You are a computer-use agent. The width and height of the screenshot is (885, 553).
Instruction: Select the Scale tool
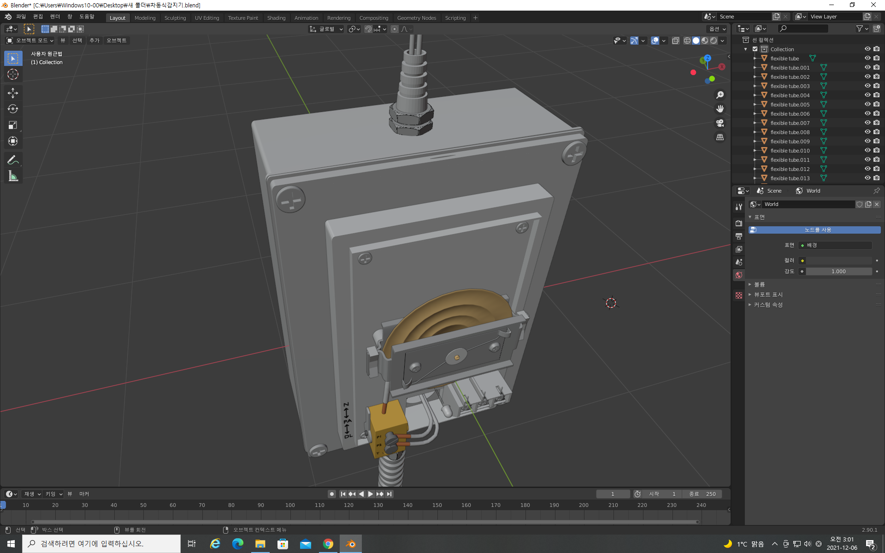13,125
